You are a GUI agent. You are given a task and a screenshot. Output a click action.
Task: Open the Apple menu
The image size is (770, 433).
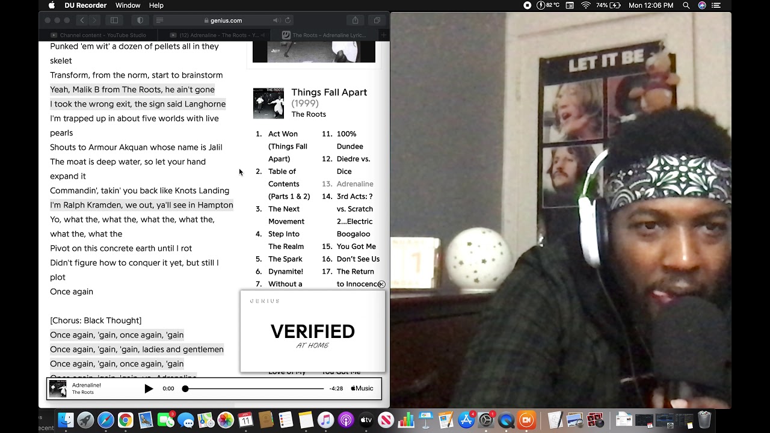tap(51, 5)
